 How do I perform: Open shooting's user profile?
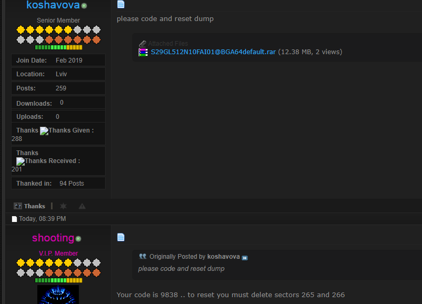coord(53,238)
